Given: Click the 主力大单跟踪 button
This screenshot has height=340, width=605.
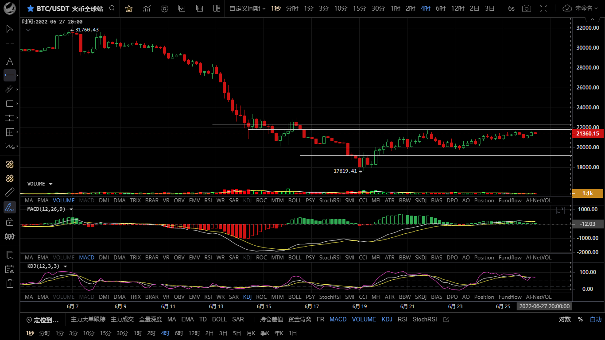Looking at the screenshot, I should (x=88, y=319).
